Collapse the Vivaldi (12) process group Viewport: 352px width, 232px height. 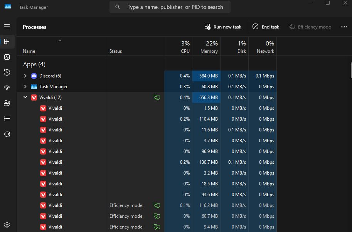click(25, 97)
